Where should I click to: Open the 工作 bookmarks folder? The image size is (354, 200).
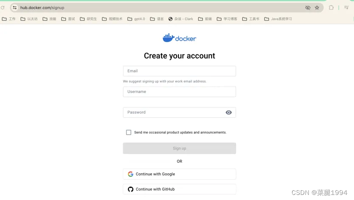(8, 19)
